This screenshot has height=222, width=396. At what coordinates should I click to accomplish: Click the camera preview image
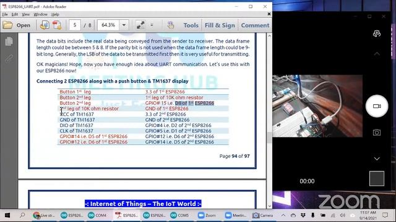pos(317,106)
